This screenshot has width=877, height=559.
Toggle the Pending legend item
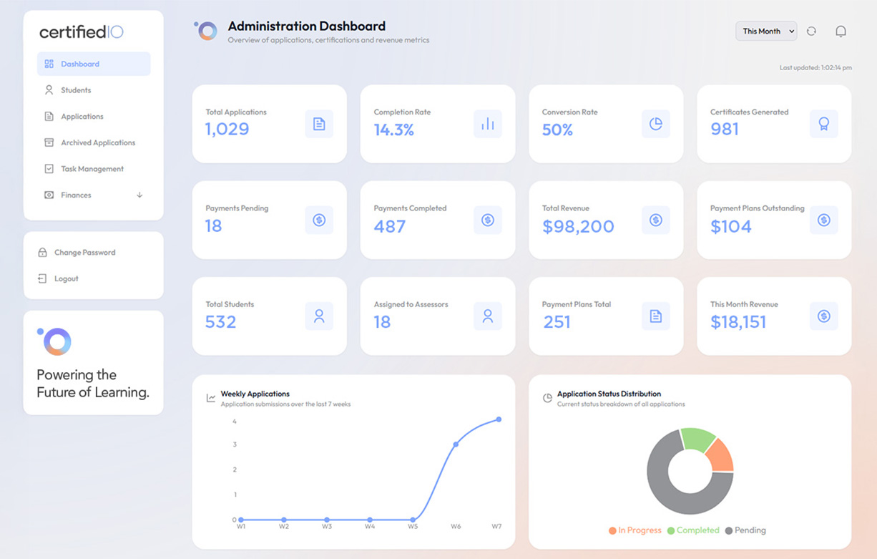coord(745,530)
